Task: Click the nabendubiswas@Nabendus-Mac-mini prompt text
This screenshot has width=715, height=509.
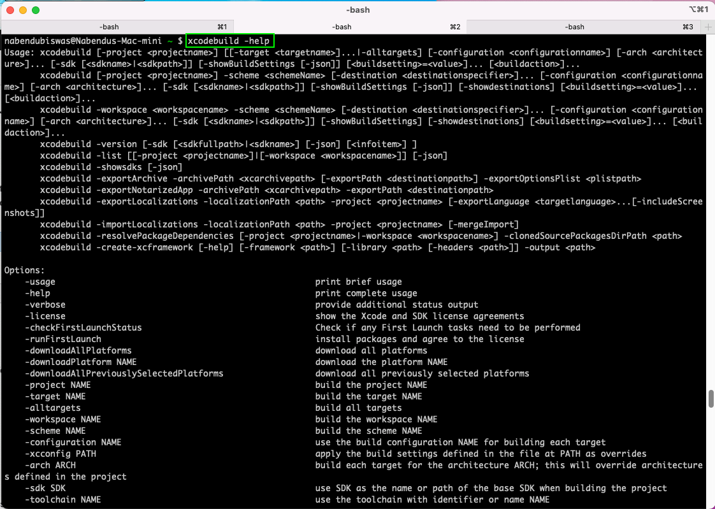Action: coord(83,41)
